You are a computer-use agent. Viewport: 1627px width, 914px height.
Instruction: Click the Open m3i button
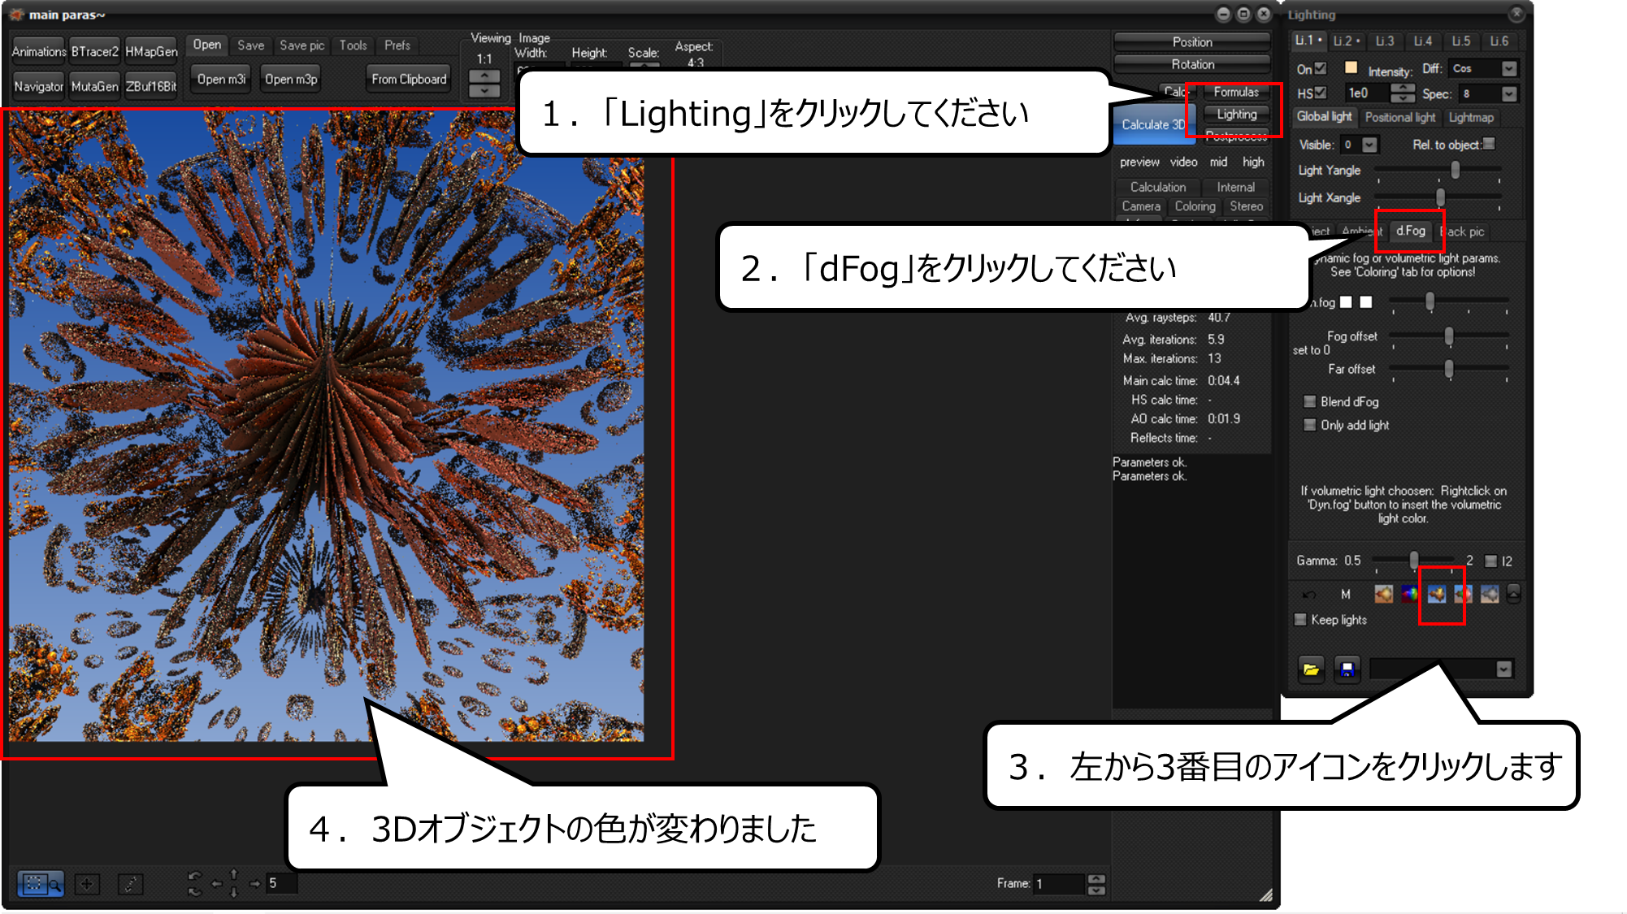point(221,79)
